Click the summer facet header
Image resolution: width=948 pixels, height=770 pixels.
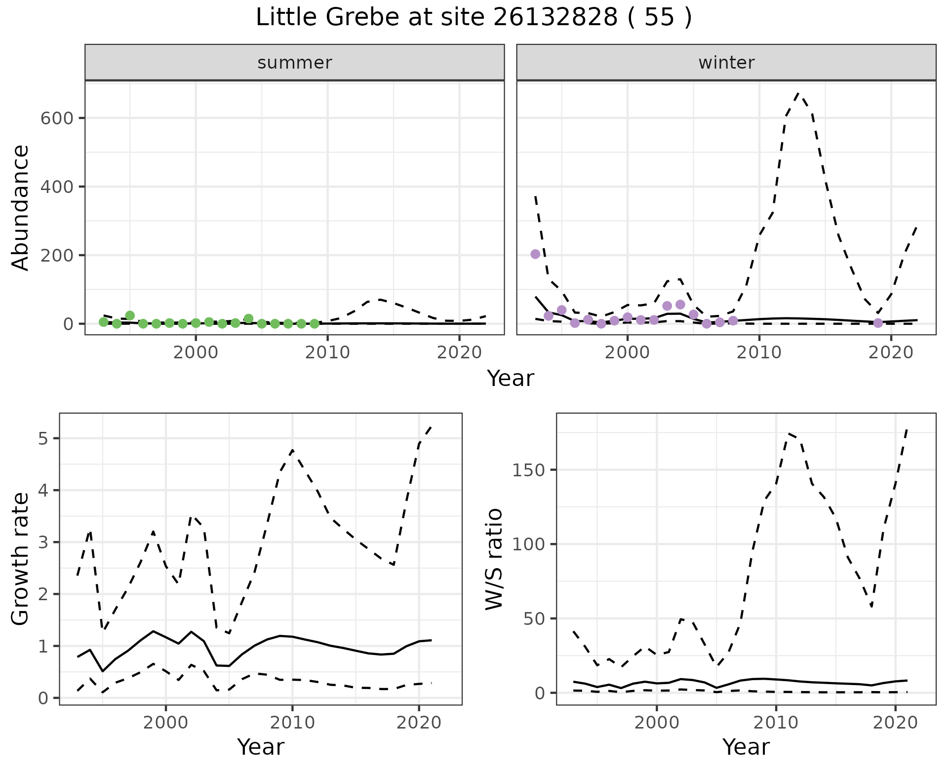294,63
